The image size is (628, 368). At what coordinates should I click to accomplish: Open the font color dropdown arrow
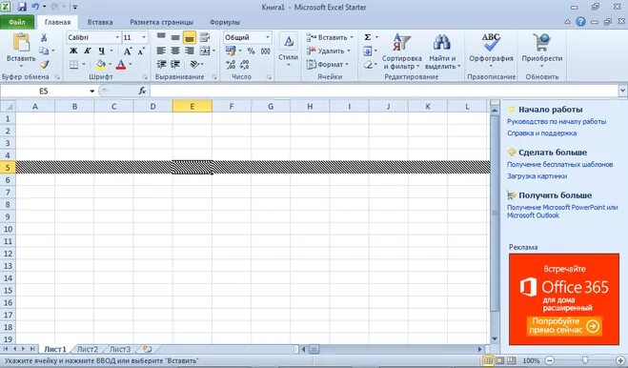(131, 64)
